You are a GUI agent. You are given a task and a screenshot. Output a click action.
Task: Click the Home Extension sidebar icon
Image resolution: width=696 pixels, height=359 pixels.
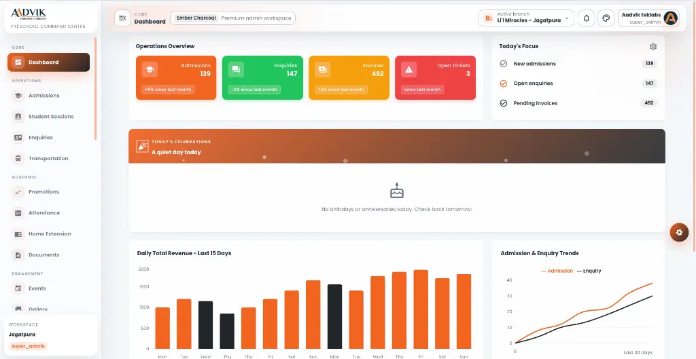18,234
